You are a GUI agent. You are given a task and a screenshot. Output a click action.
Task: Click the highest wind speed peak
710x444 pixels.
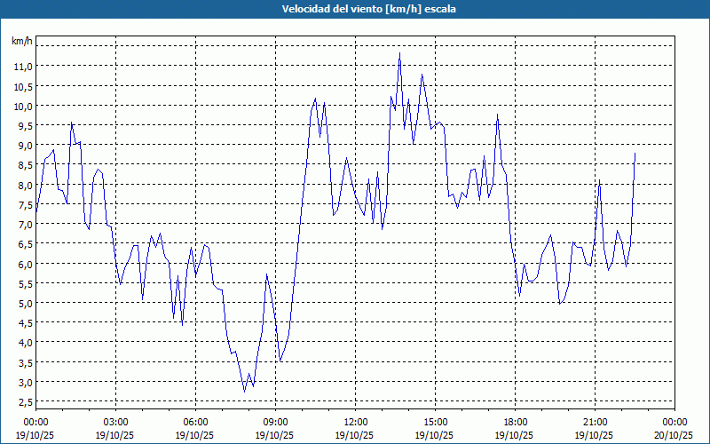click(x=399, y=53)
